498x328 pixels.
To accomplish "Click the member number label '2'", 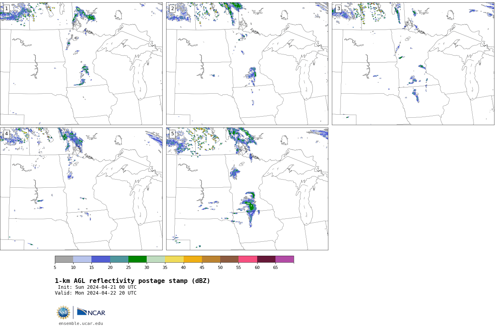I will click(x=172, y=9).
